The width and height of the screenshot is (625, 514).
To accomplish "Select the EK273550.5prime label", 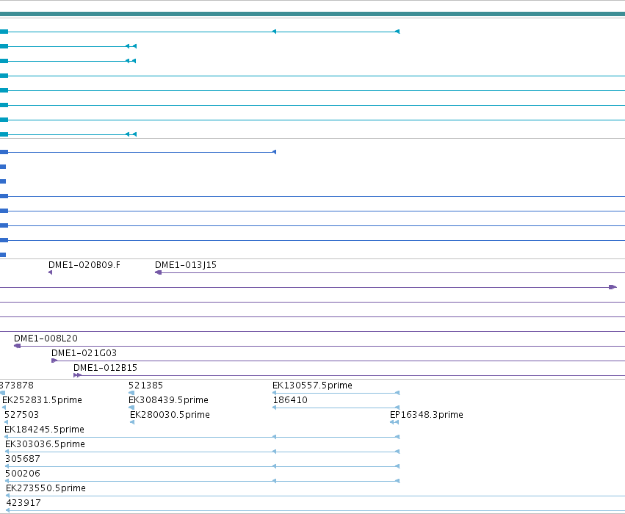I will click(46, 488).
